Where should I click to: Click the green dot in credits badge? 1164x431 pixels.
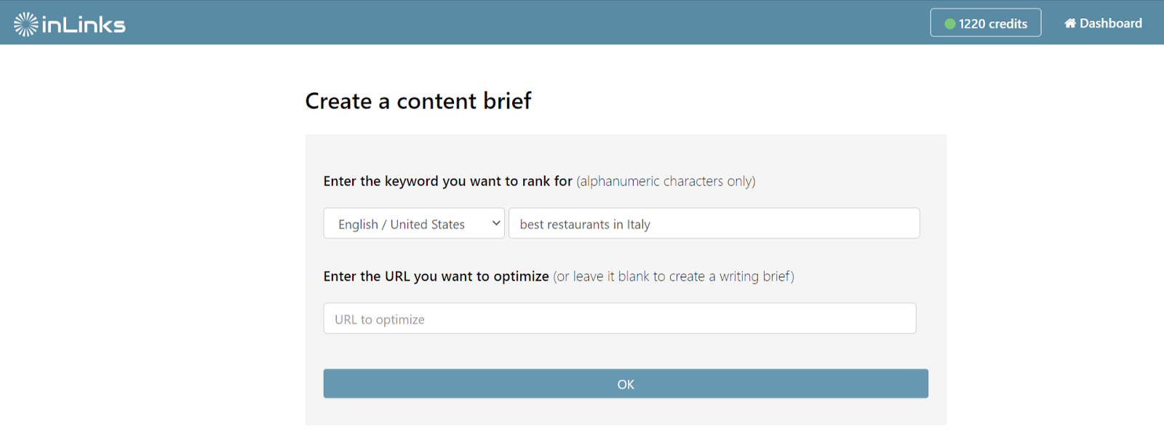click(949, 24)
